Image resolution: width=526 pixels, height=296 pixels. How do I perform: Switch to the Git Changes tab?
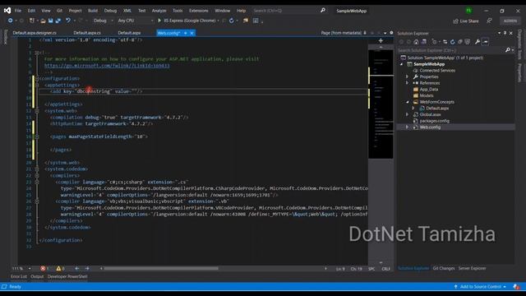point(444,268)
